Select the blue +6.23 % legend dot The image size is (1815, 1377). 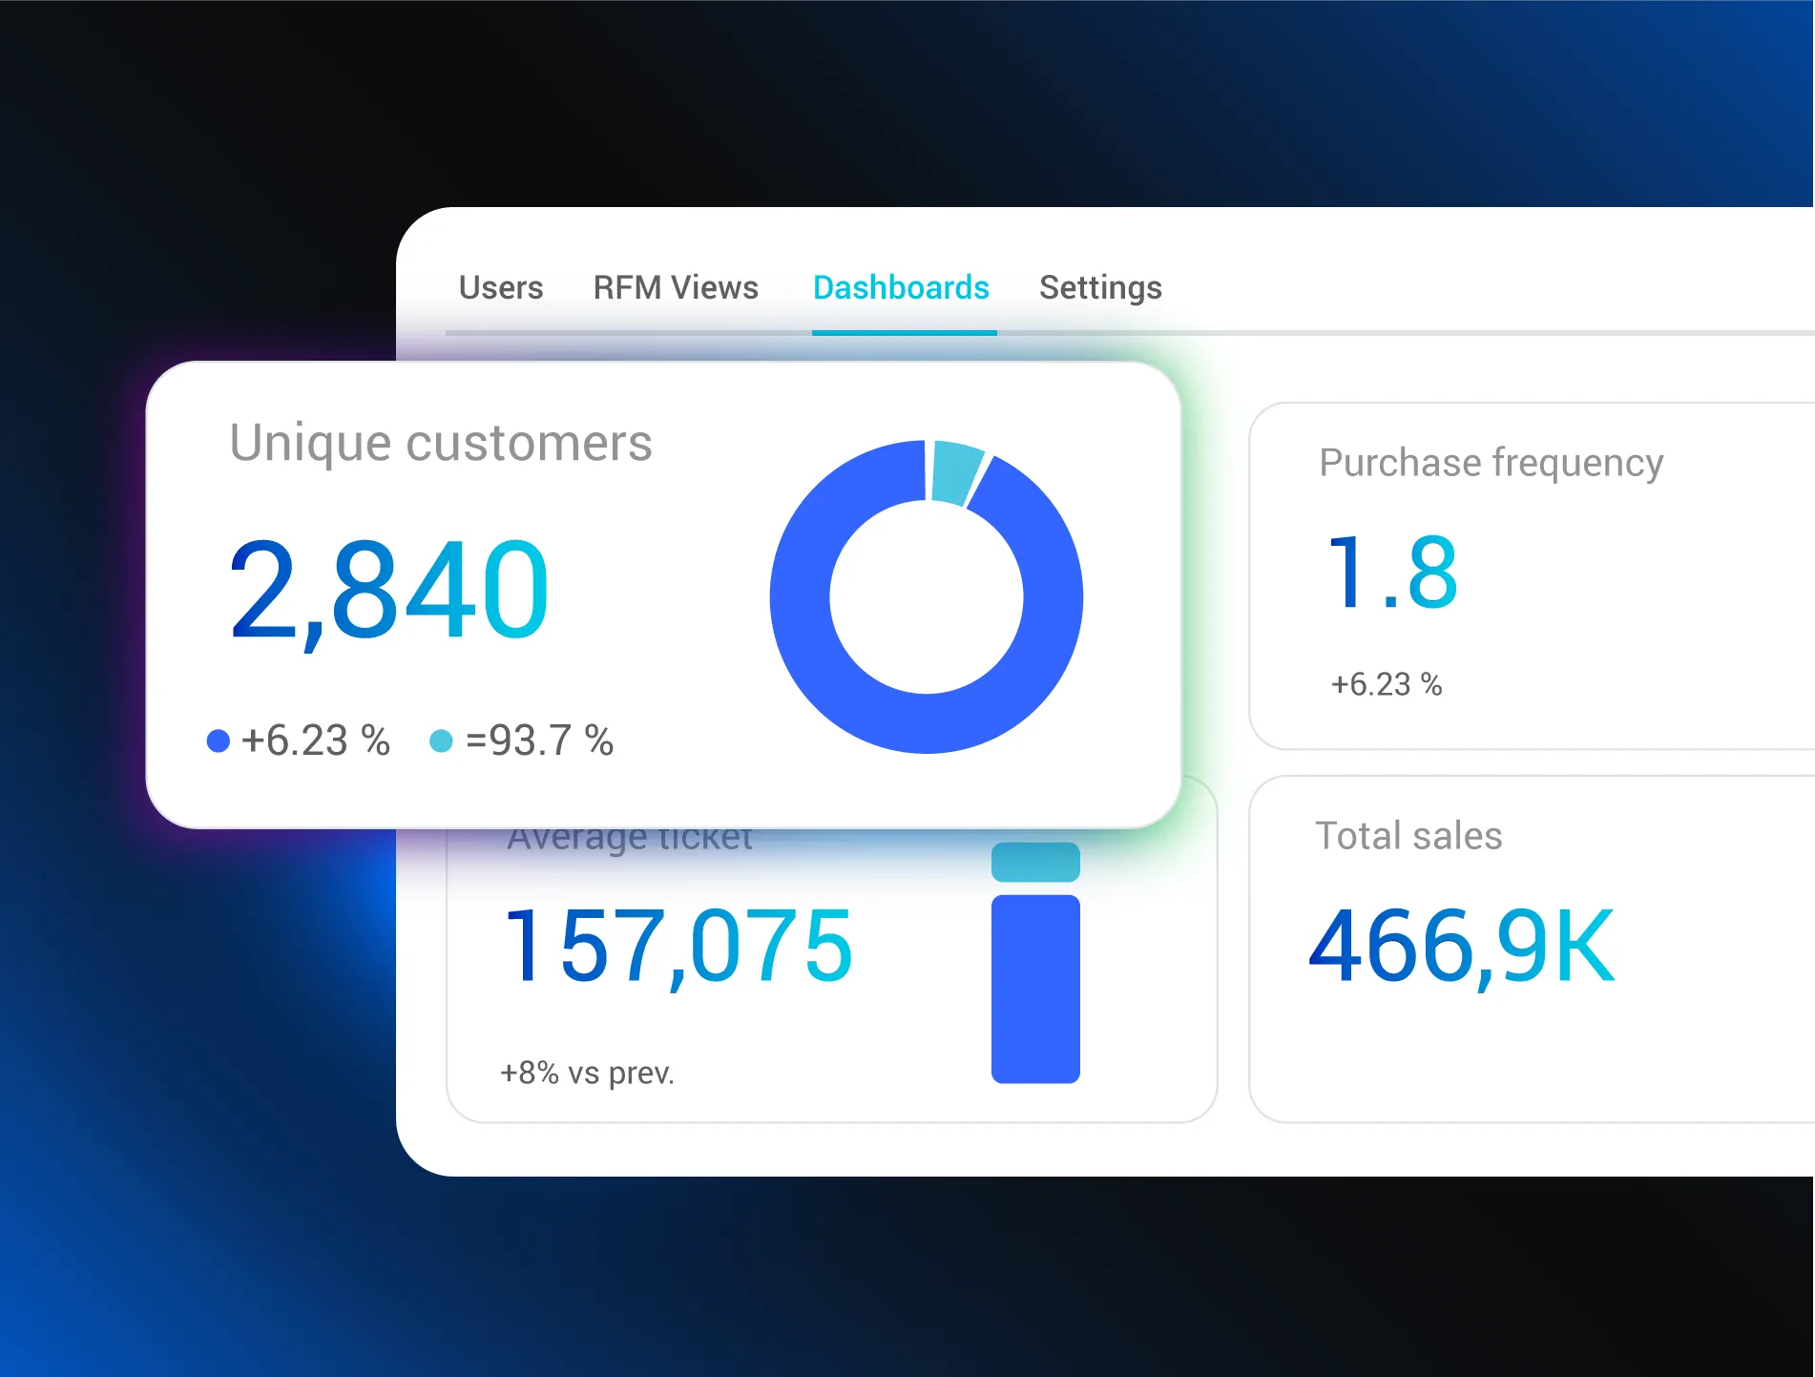219,741
